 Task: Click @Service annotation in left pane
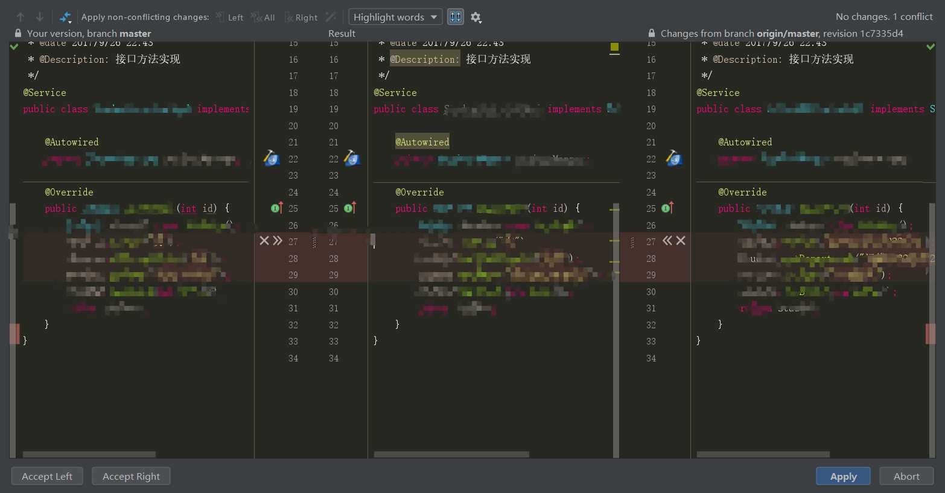click(45, 92)
